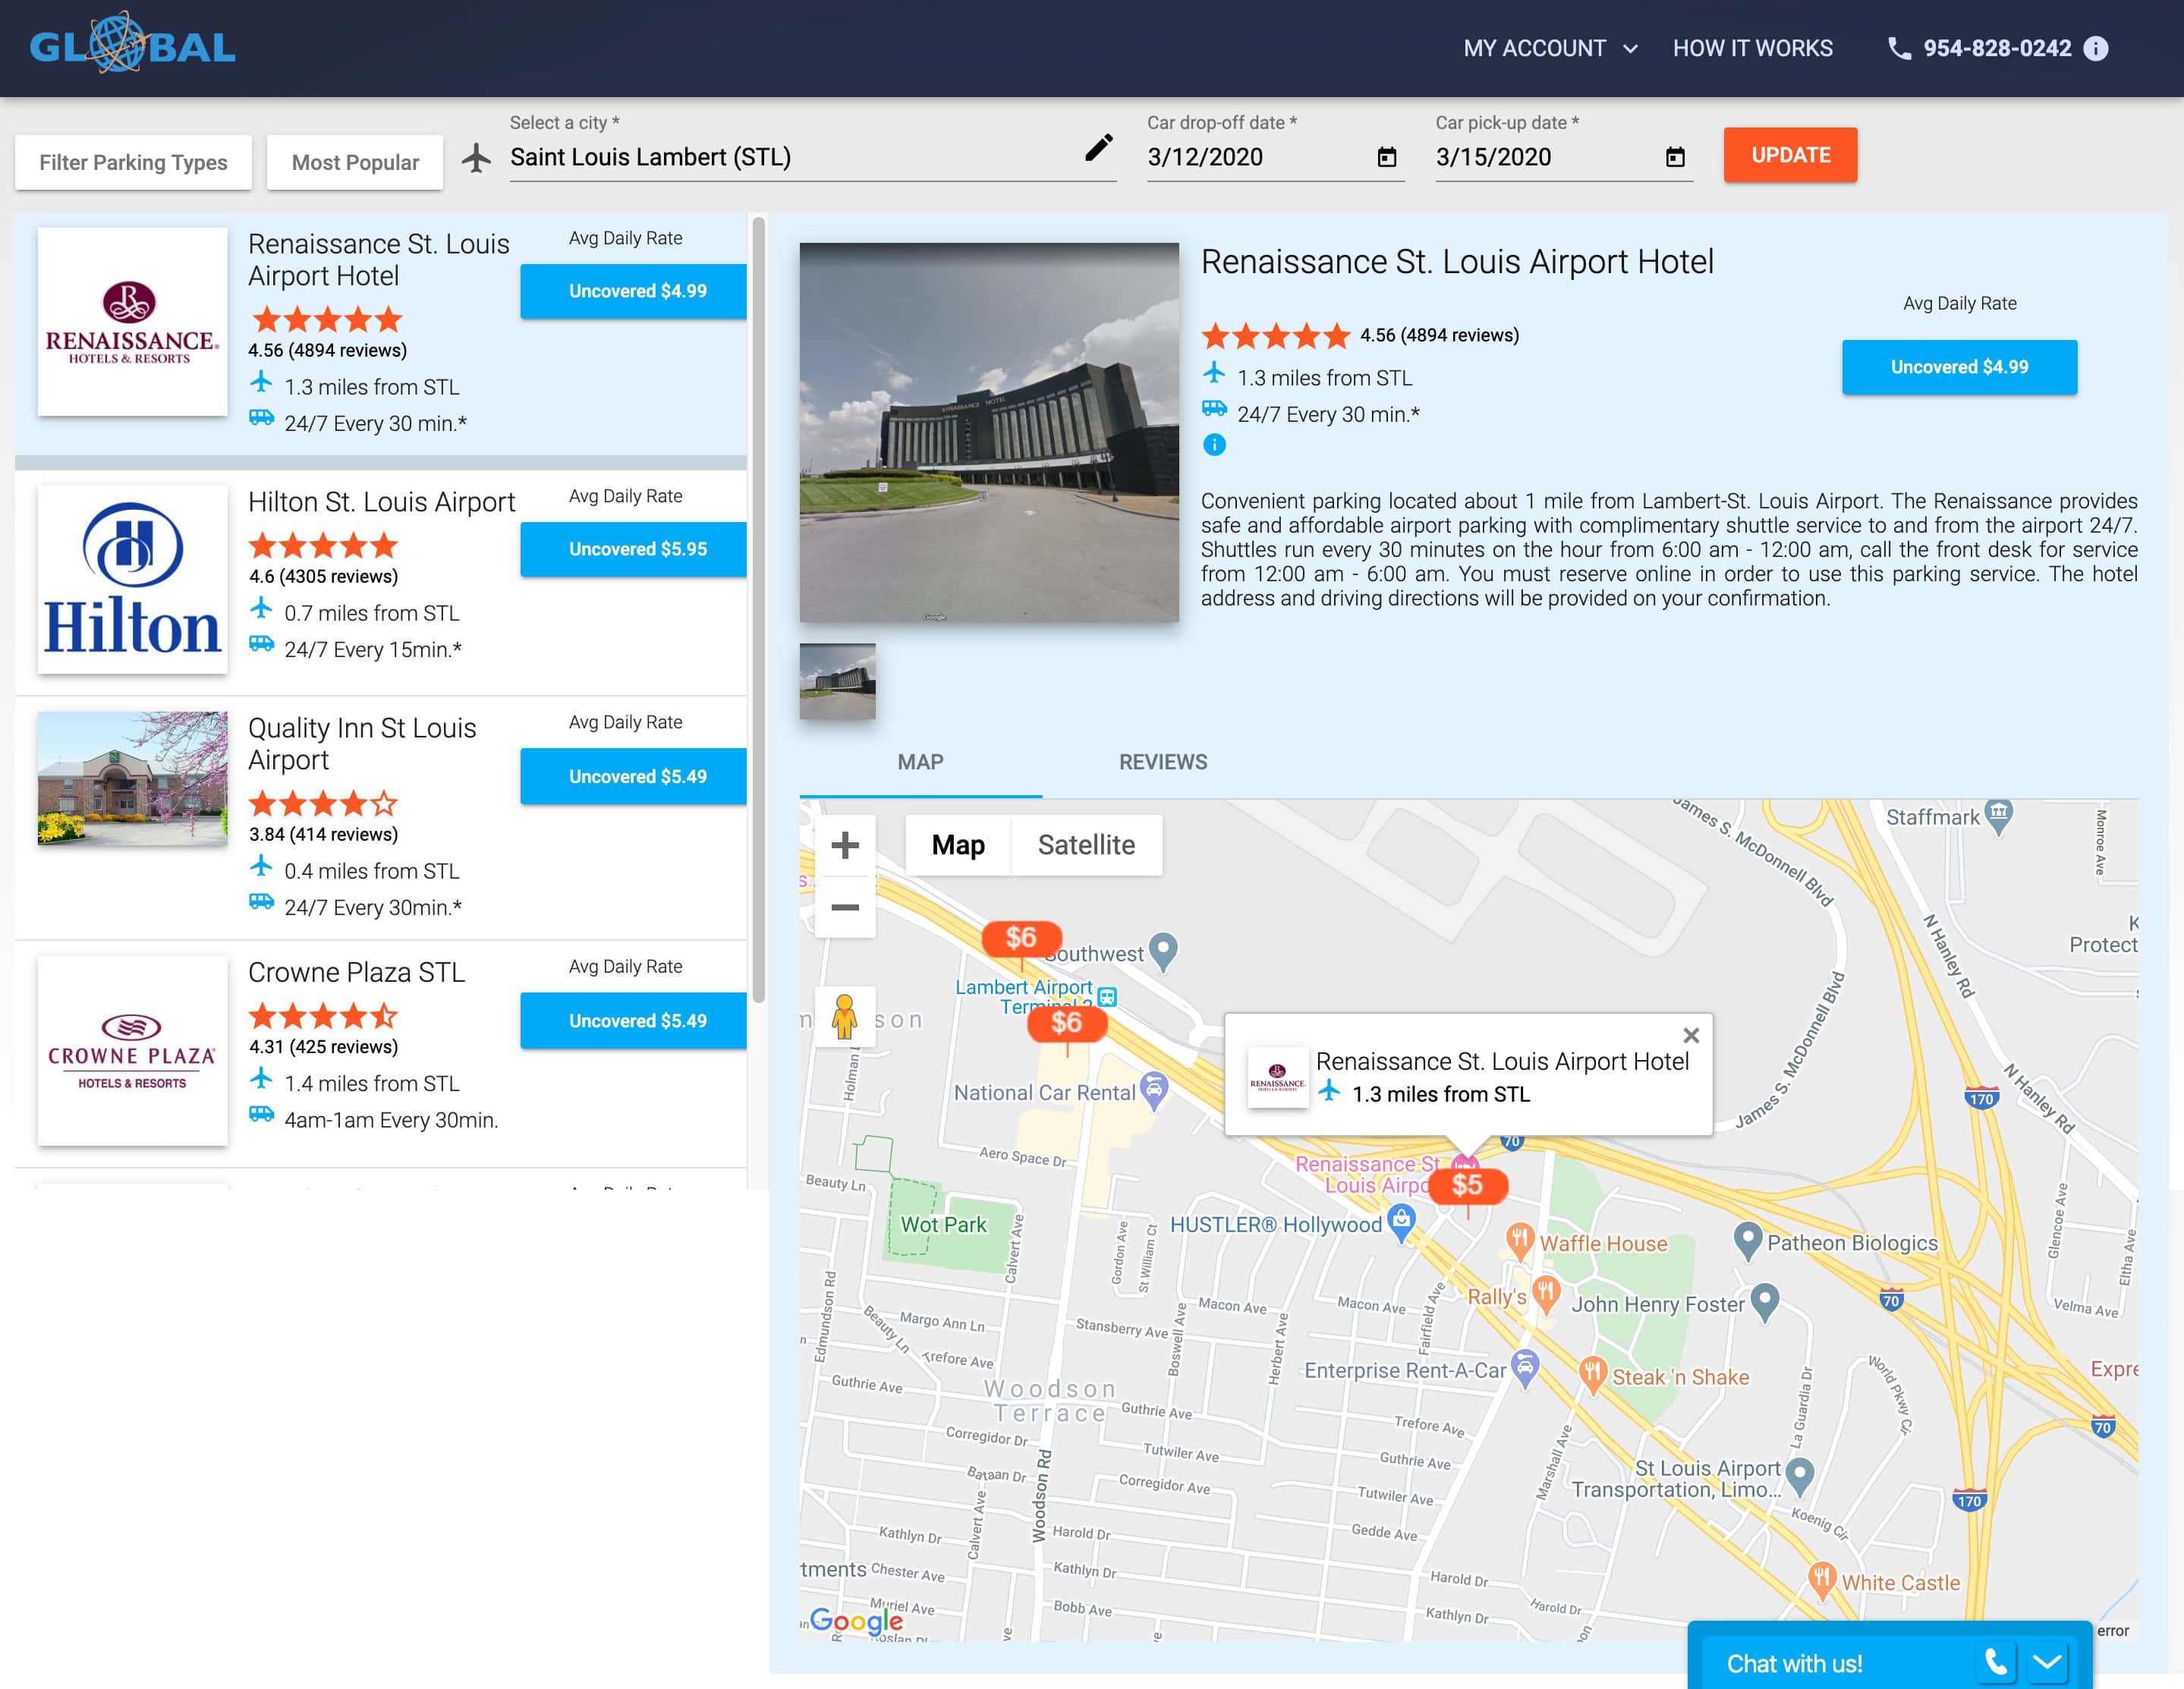Click the Crowne Plaza logo in the listing

click(132, 1051)
